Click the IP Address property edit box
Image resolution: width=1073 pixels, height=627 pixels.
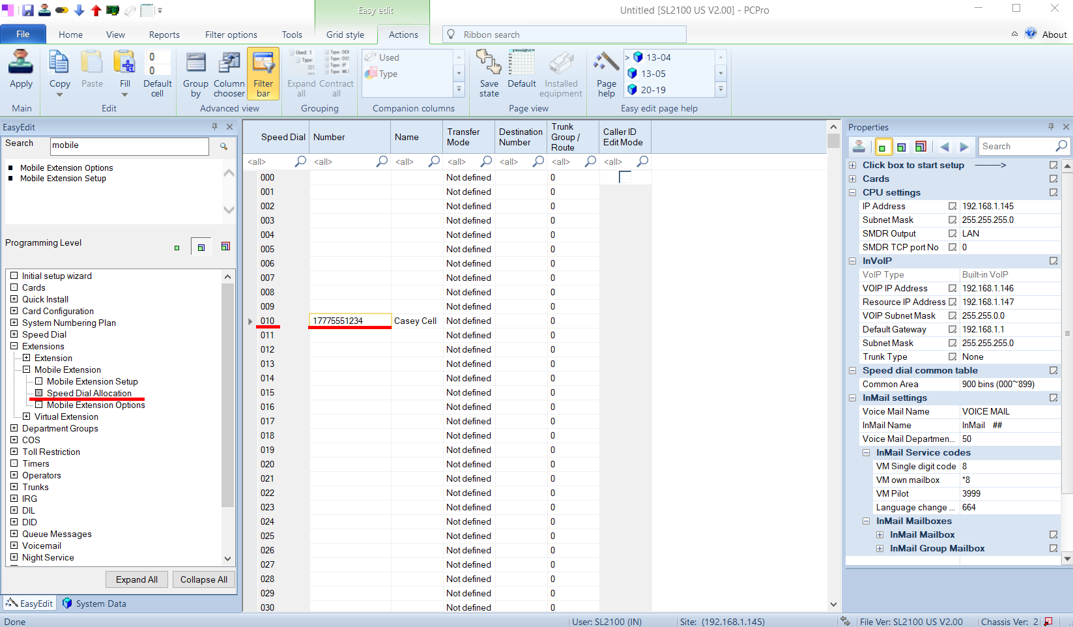952,206
